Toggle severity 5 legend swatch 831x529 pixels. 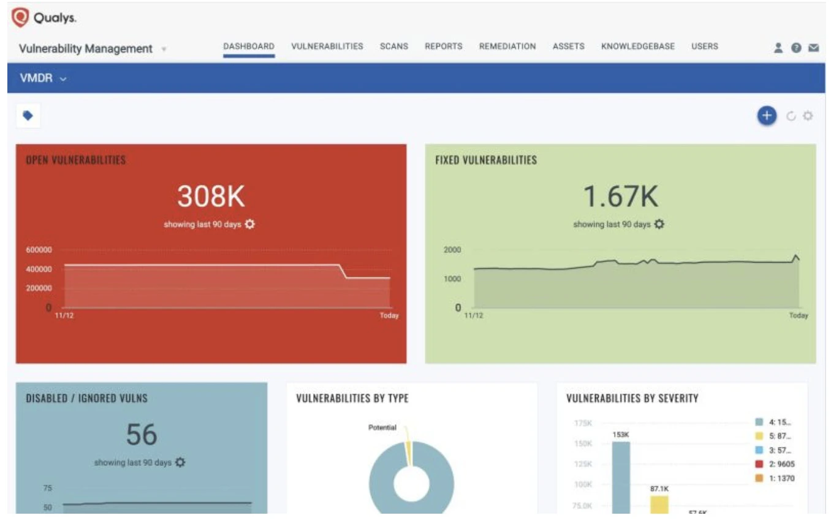[x=759, y=436]
